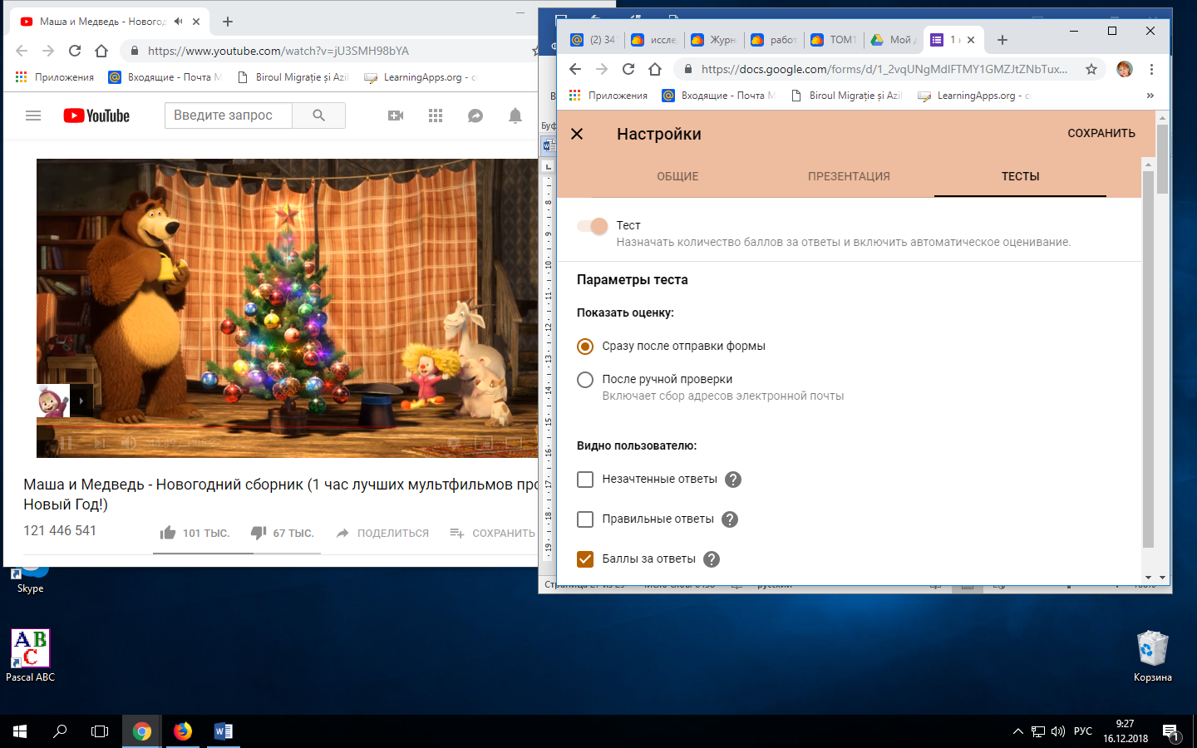
Task: Show help for Незачтенные ответы
Action: [733, 480]
